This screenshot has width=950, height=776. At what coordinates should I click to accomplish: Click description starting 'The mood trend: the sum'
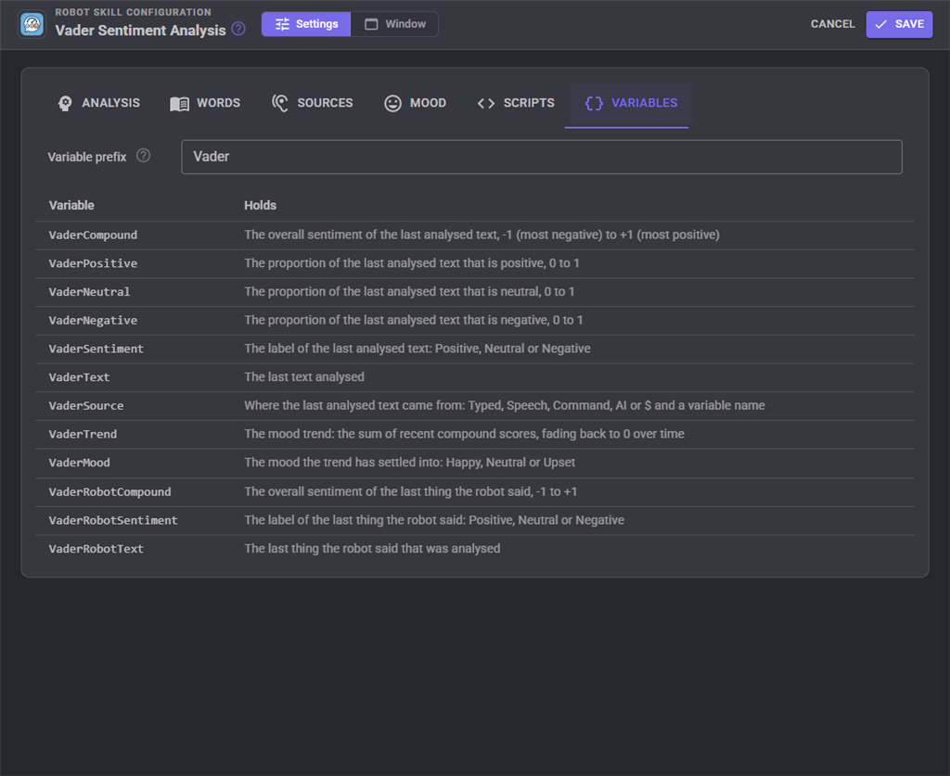[464, 434]
